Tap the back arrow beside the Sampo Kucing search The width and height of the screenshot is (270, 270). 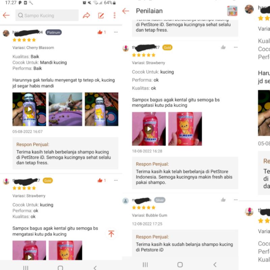click(x=6, y=15)
